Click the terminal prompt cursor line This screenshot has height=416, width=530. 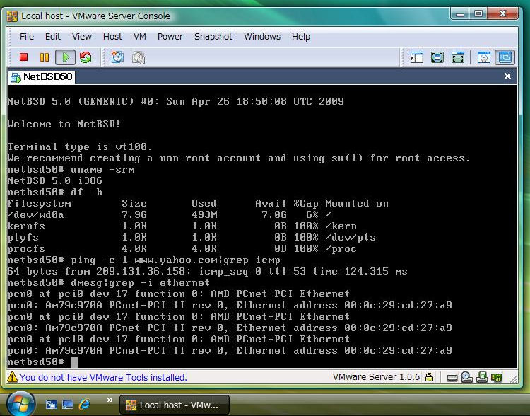pos(42,362)
